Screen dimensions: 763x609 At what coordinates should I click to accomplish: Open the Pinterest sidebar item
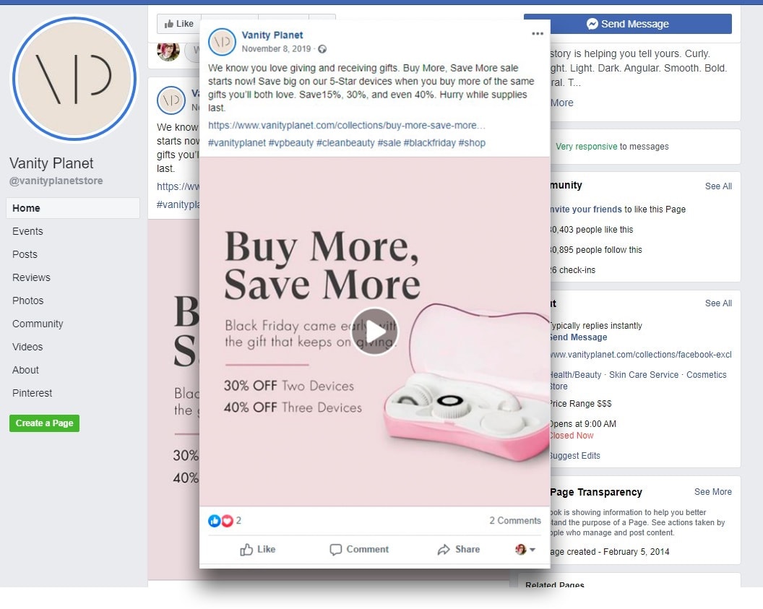(x=32, y=393)
